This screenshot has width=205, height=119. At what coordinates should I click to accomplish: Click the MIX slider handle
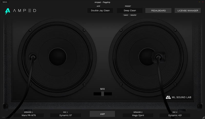pyautogui.click(x=103, y=94)
